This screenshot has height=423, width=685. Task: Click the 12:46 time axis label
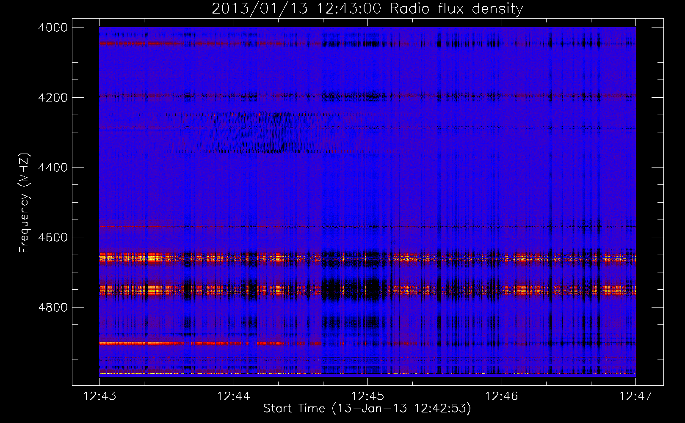502,396
